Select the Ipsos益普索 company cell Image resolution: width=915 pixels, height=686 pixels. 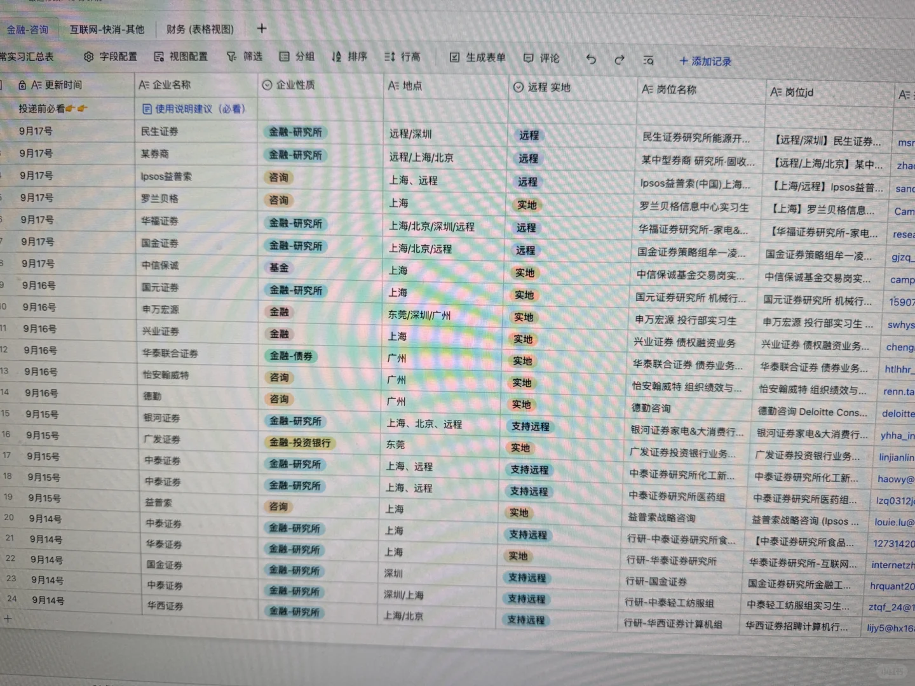198,177
